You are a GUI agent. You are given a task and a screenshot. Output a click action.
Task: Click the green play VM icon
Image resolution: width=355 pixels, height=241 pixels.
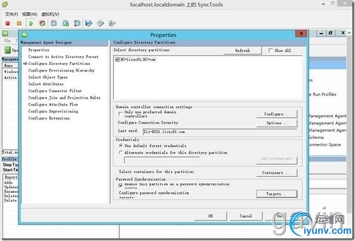31,24
